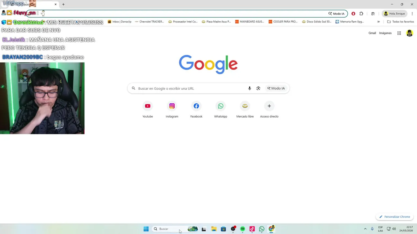The height and width of the screenshot is (234, 417).
Task: Open the WhatsApp shortcut tile
Action: pyautogui.click(x=221, y=110)
